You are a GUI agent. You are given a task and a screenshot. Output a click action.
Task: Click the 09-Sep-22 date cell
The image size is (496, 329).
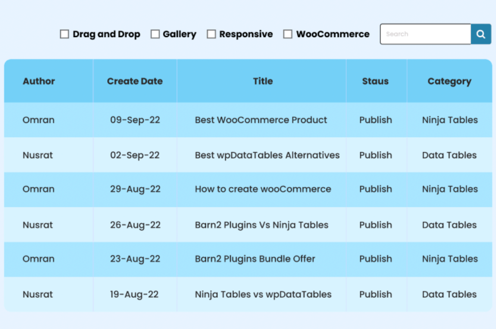pos(135,120)
